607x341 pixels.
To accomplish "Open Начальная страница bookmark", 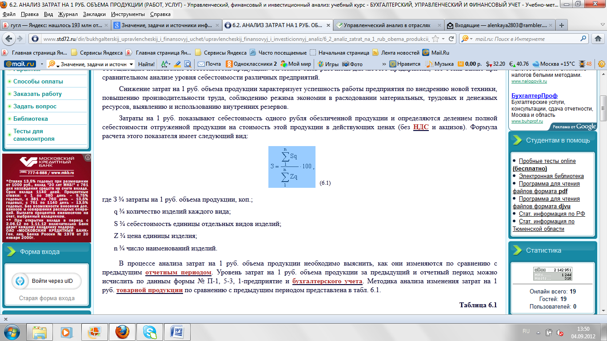I will coord(339,52).
